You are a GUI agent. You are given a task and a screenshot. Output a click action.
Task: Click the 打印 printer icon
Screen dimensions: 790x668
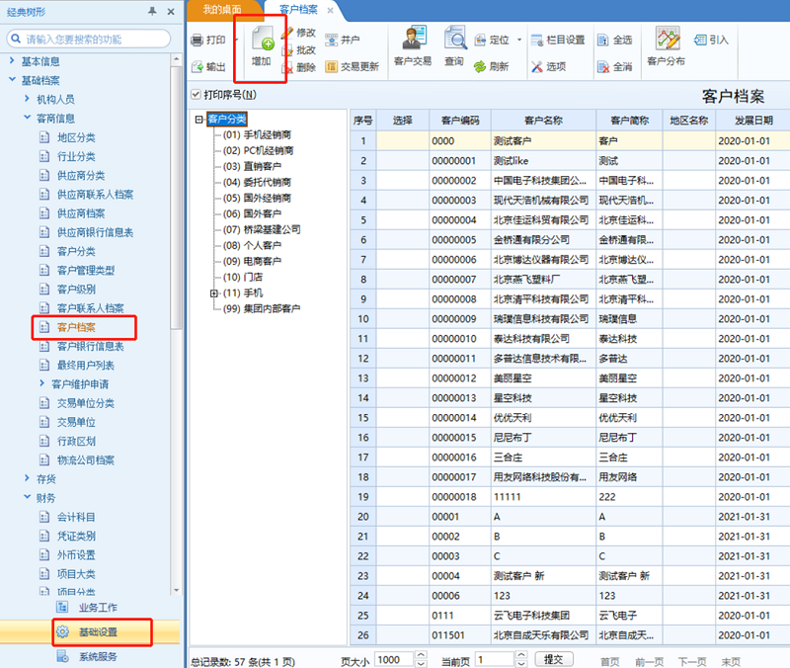197,41
